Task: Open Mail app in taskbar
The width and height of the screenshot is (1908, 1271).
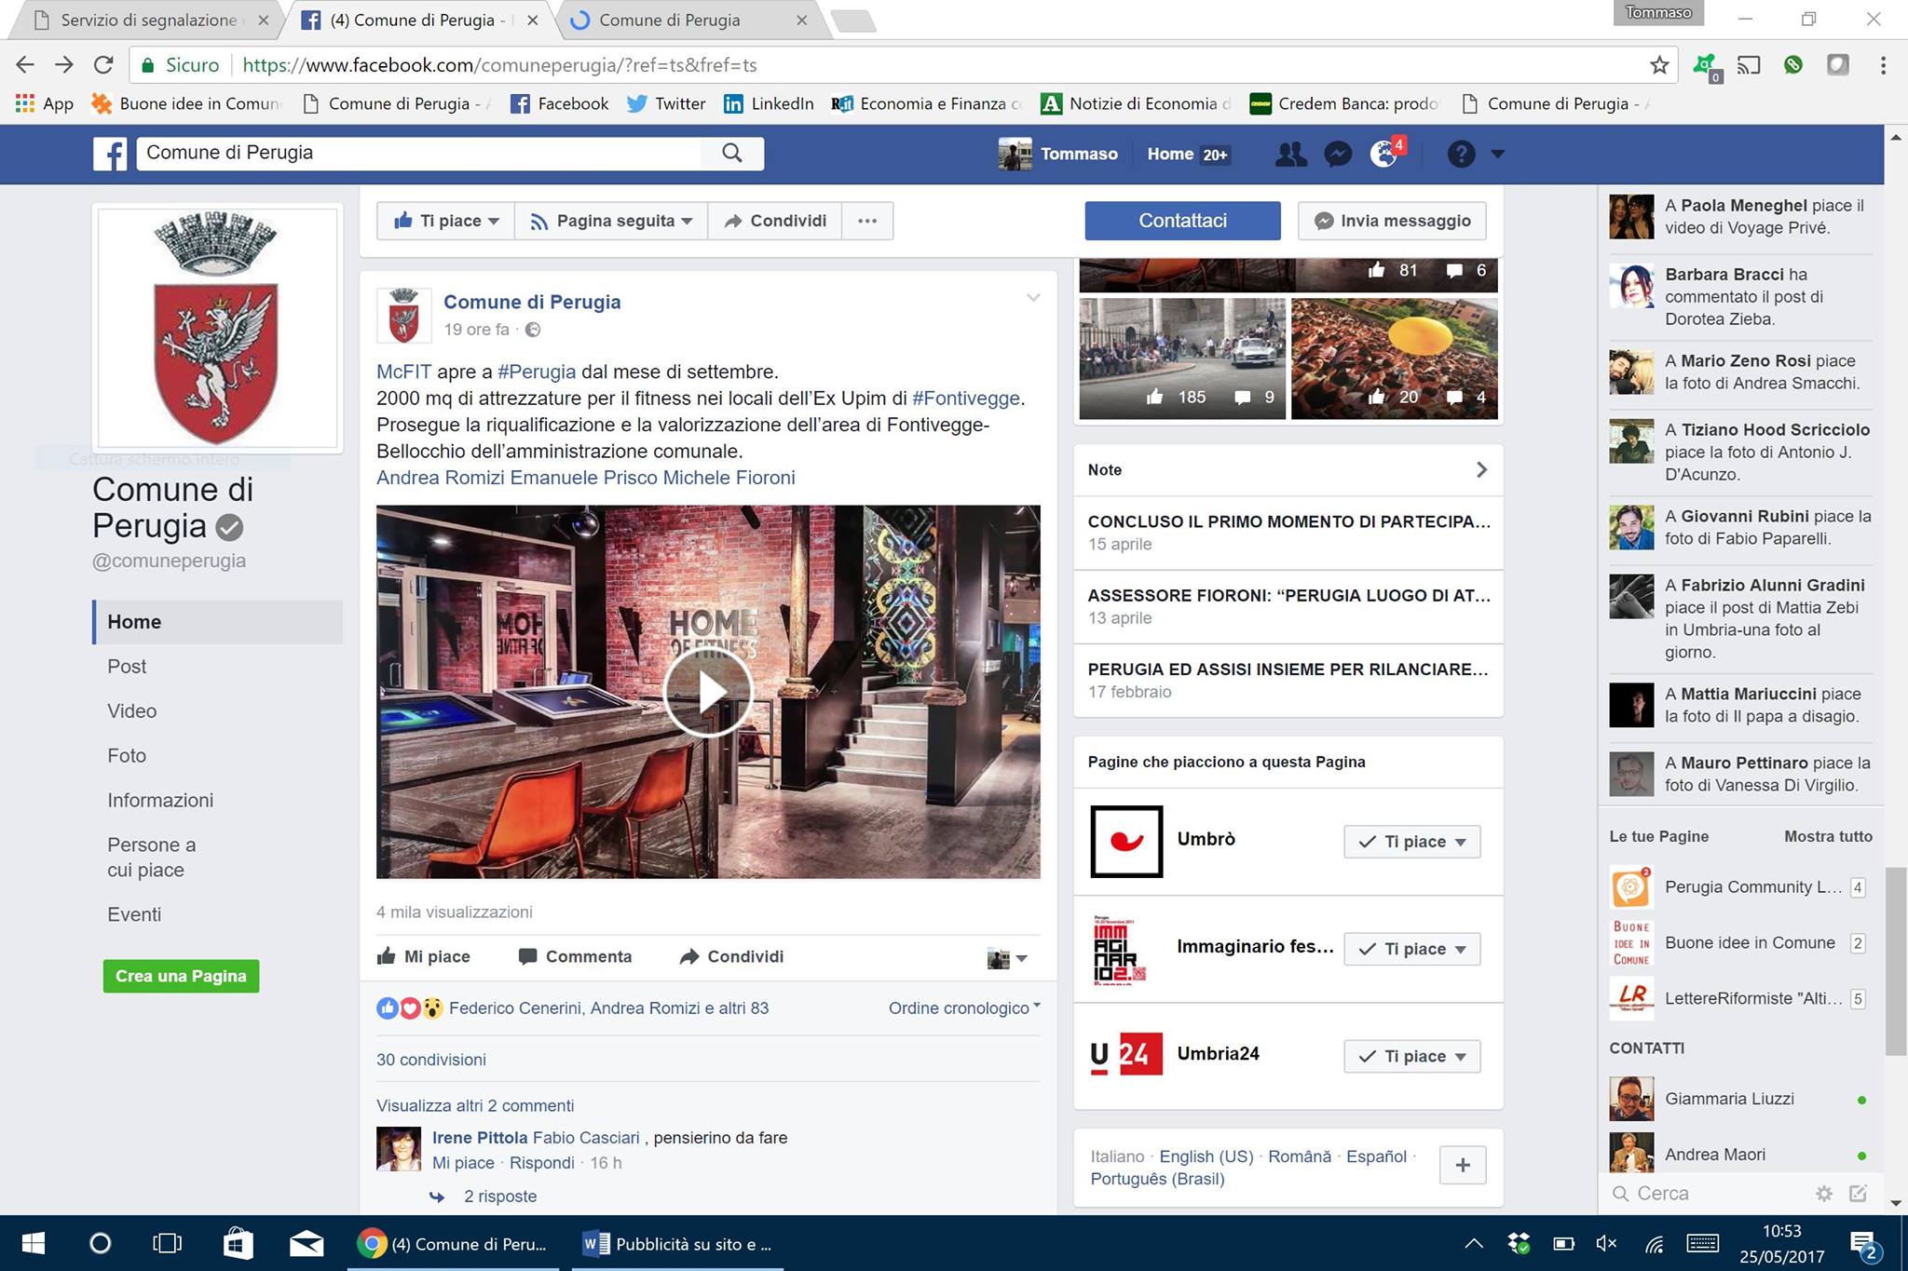Action: (307, 1243)
